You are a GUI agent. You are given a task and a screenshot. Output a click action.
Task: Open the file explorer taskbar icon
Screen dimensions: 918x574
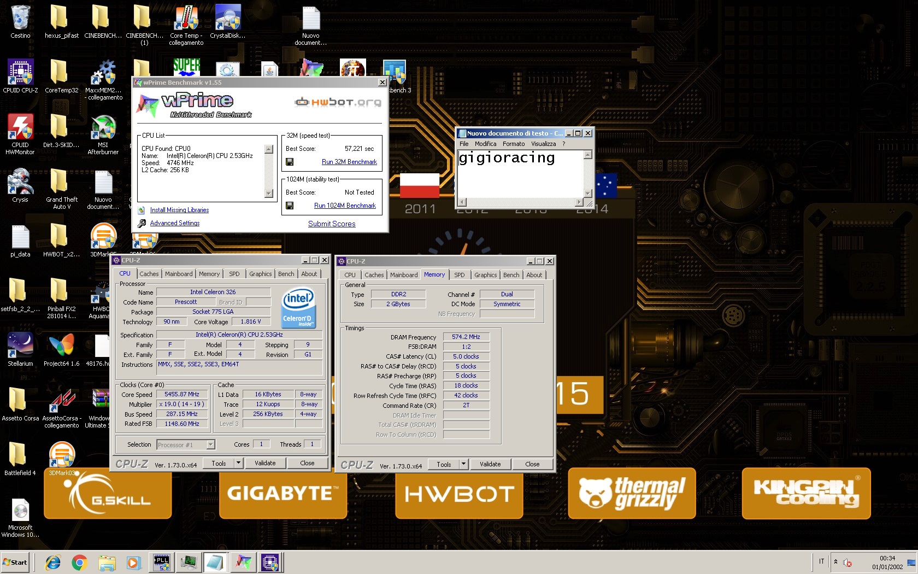(x=107, y=562)
